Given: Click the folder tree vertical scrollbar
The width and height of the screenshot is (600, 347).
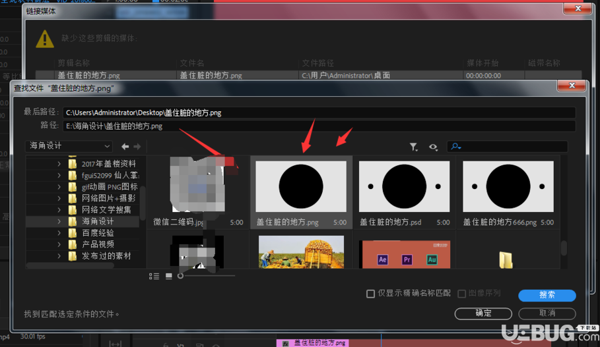Looking at the screenshot, I should [x=143, y=203].
